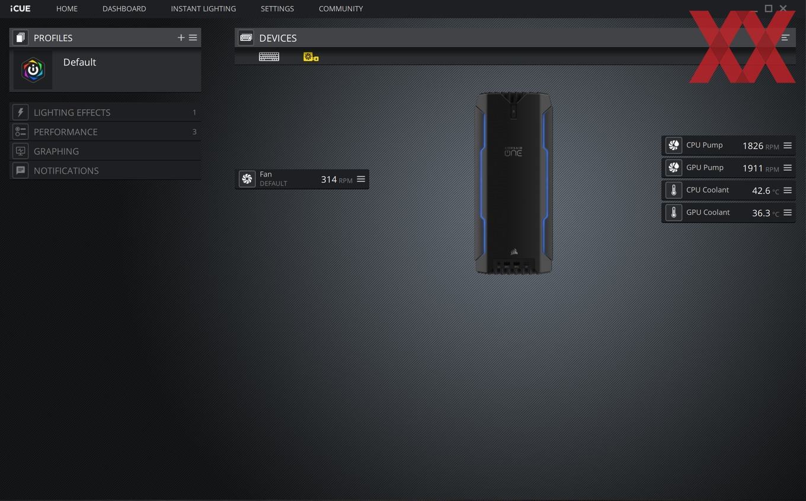This screenshot has height=501, width=806.
Task: Click the PROFILES heading
Action: (53, 38)
